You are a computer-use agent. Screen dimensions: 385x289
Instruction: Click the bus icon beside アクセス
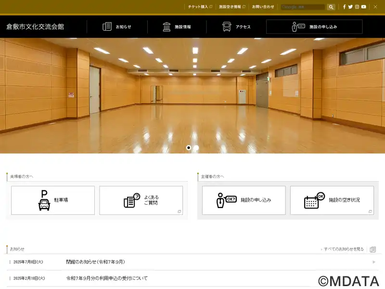[227, 26]
